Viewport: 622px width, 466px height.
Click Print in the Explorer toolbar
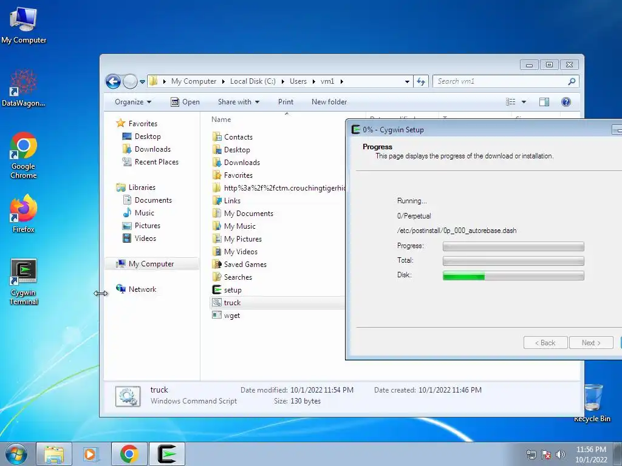(285, 102)
